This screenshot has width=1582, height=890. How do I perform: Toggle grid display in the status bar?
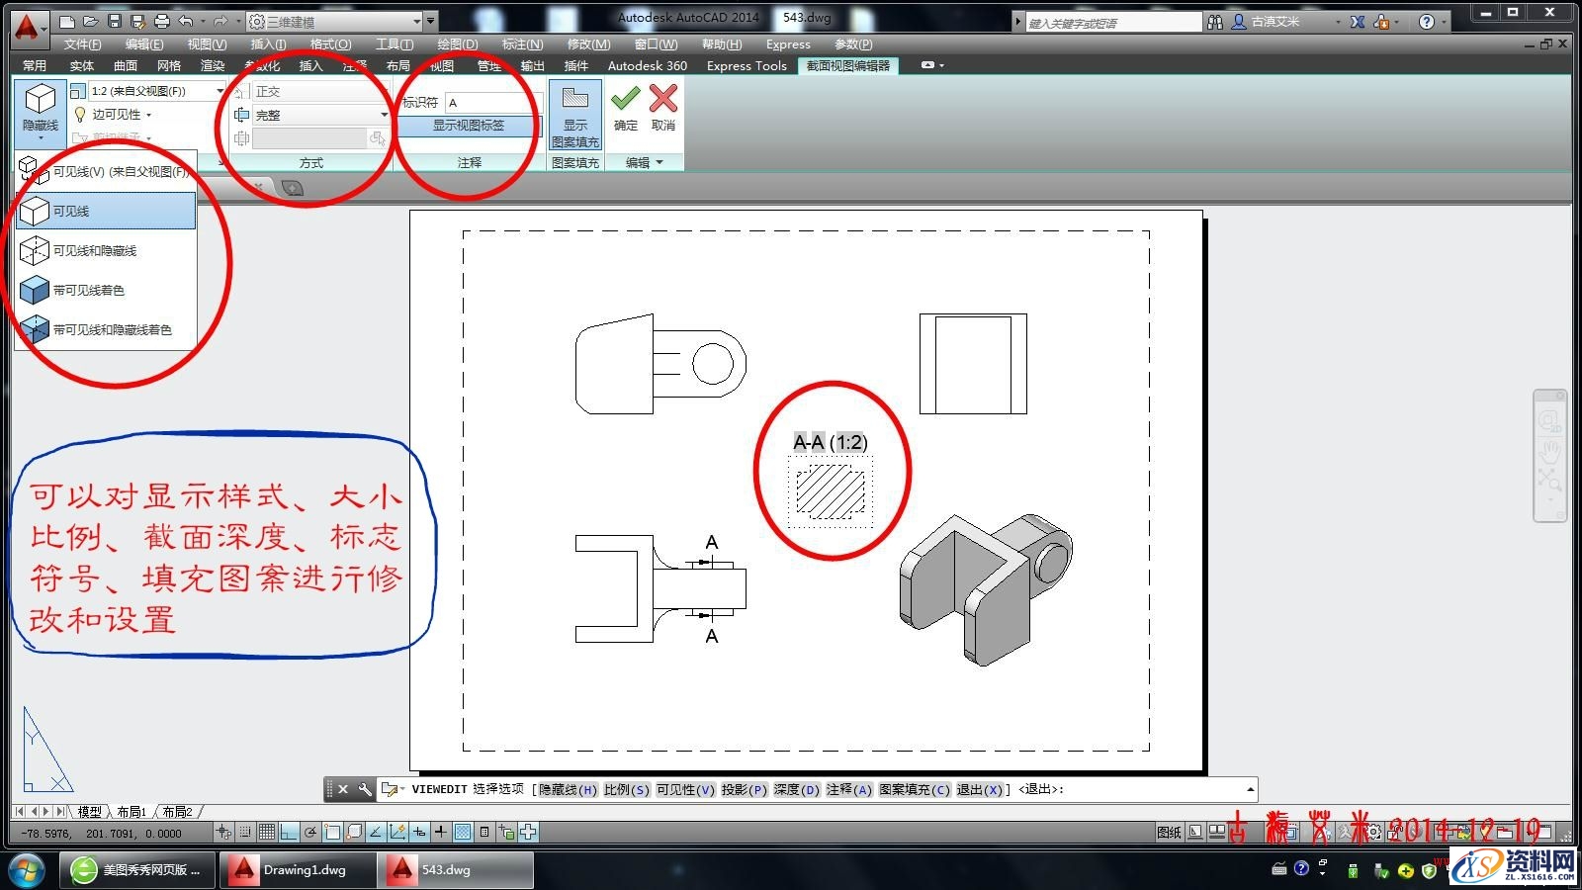[x=267, y=832]
